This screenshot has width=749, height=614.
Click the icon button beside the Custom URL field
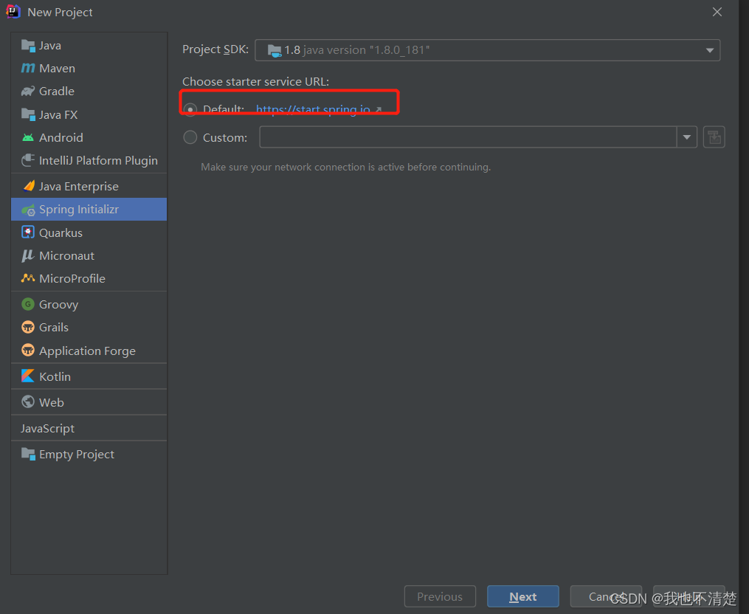click(x=714, y=137)
